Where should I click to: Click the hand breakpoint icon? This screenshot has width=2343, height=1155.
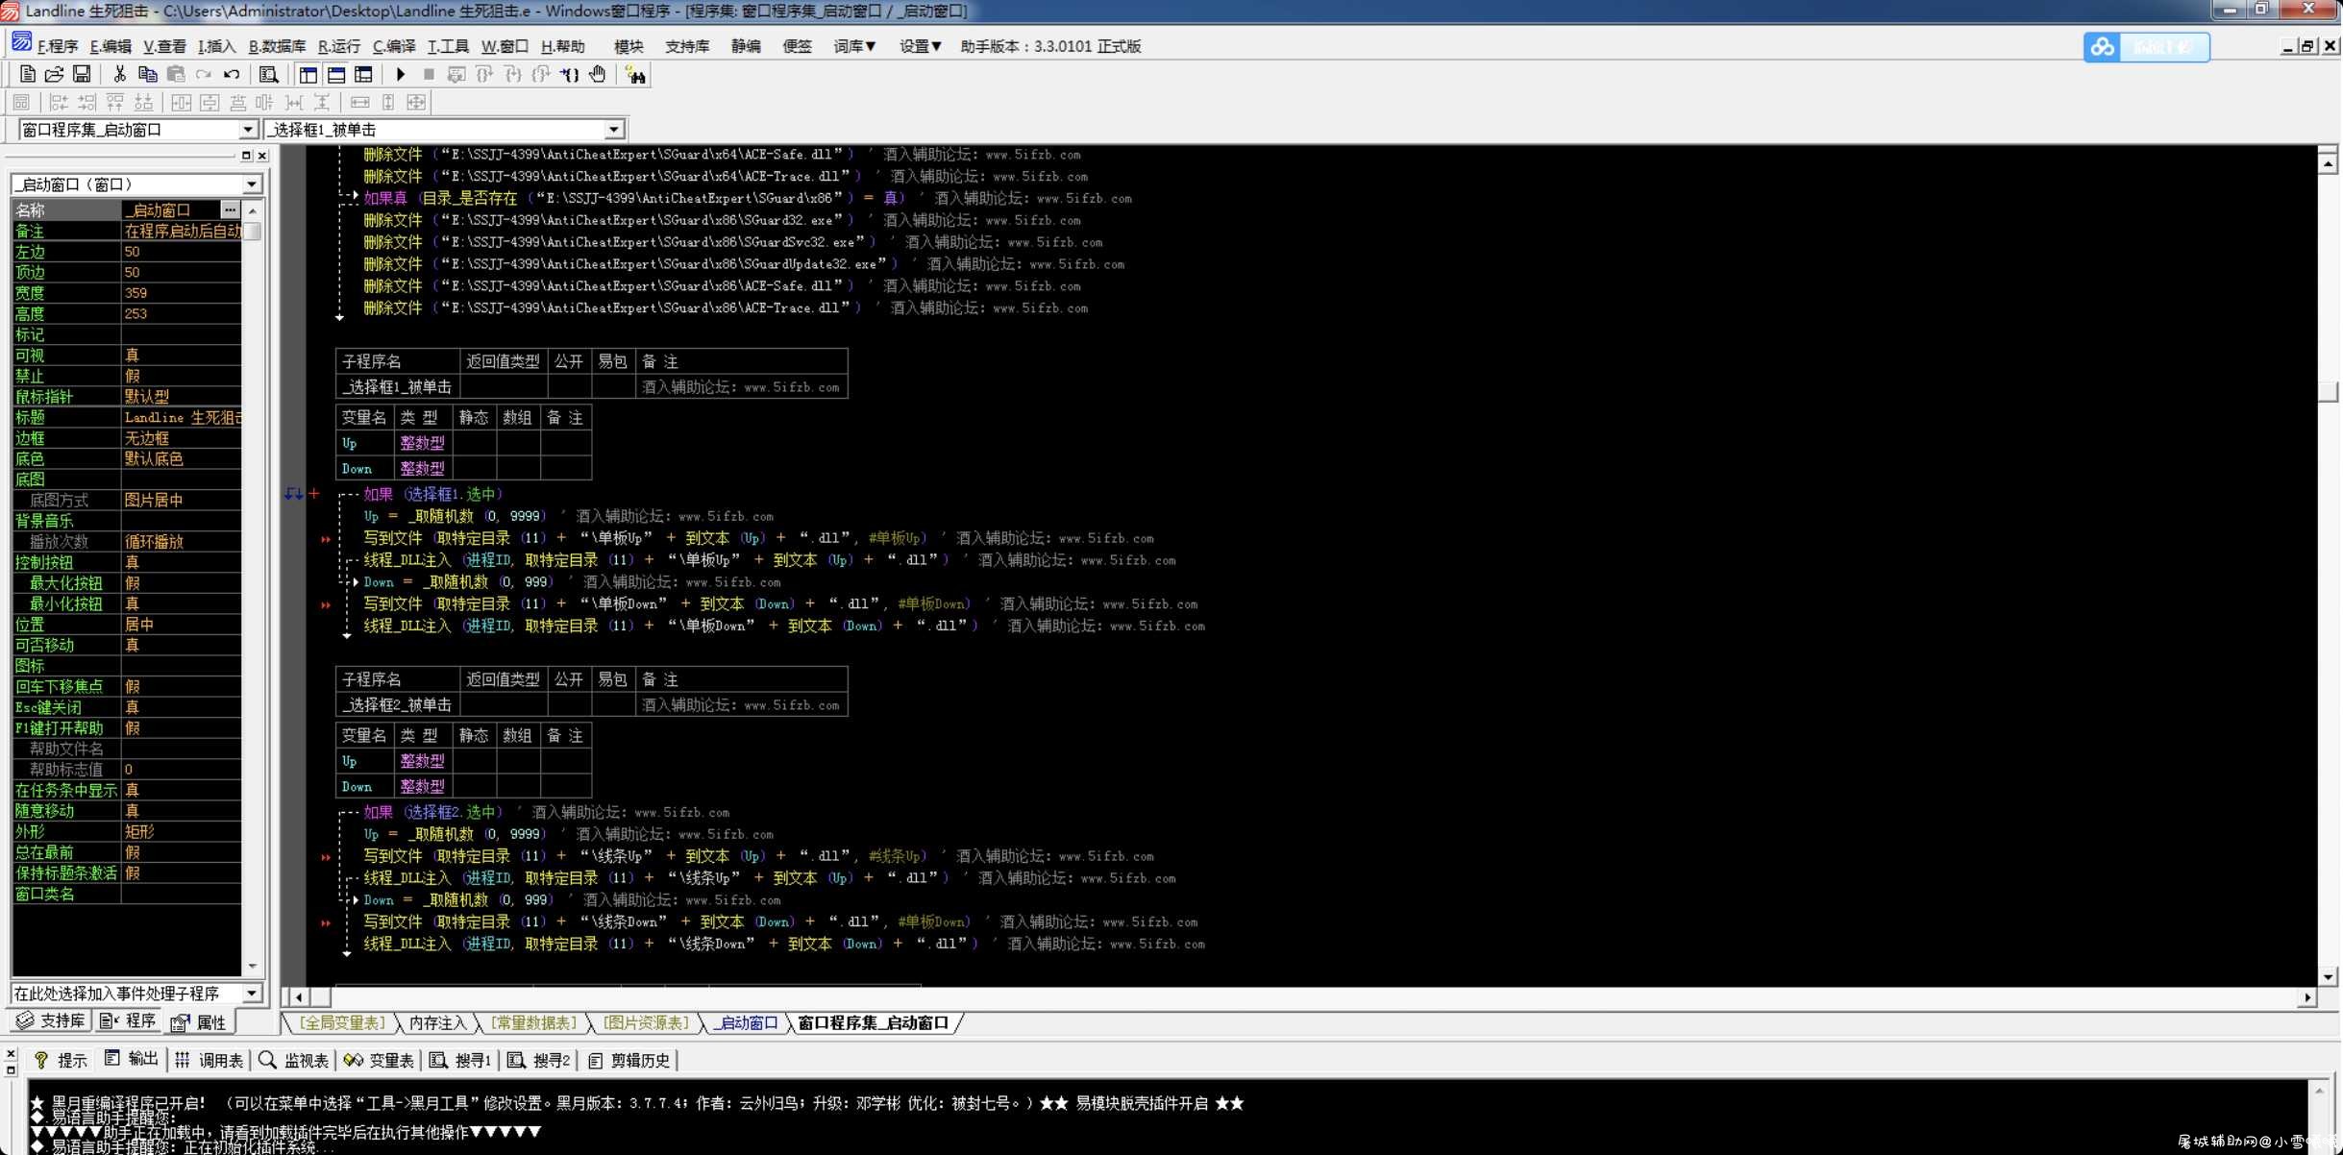[598, 74]
